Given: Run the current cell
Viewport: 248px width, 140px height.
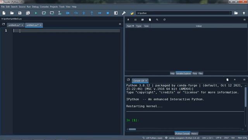Looking at the screenshot, I should click(44, 13).
